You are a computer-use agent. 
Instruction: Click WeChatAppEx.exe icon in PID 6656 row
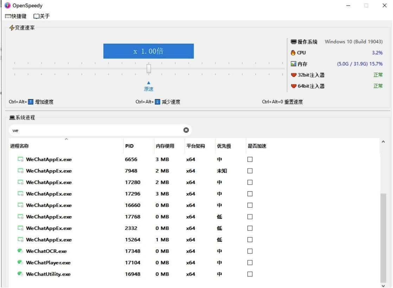point(20,159)
